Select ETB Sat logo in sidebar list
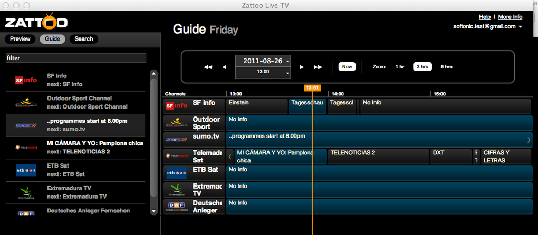 (26, 170)
